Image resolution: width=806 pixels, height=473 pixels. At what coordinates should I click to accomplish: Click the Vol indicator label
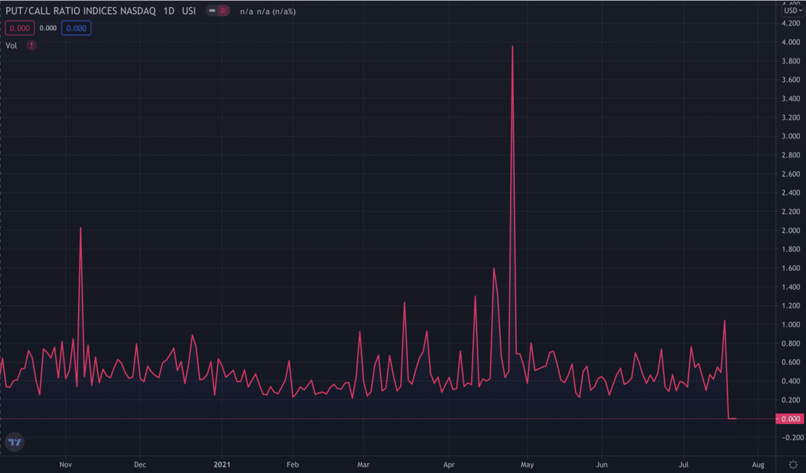pyautogui.click(x=11, y=45)
